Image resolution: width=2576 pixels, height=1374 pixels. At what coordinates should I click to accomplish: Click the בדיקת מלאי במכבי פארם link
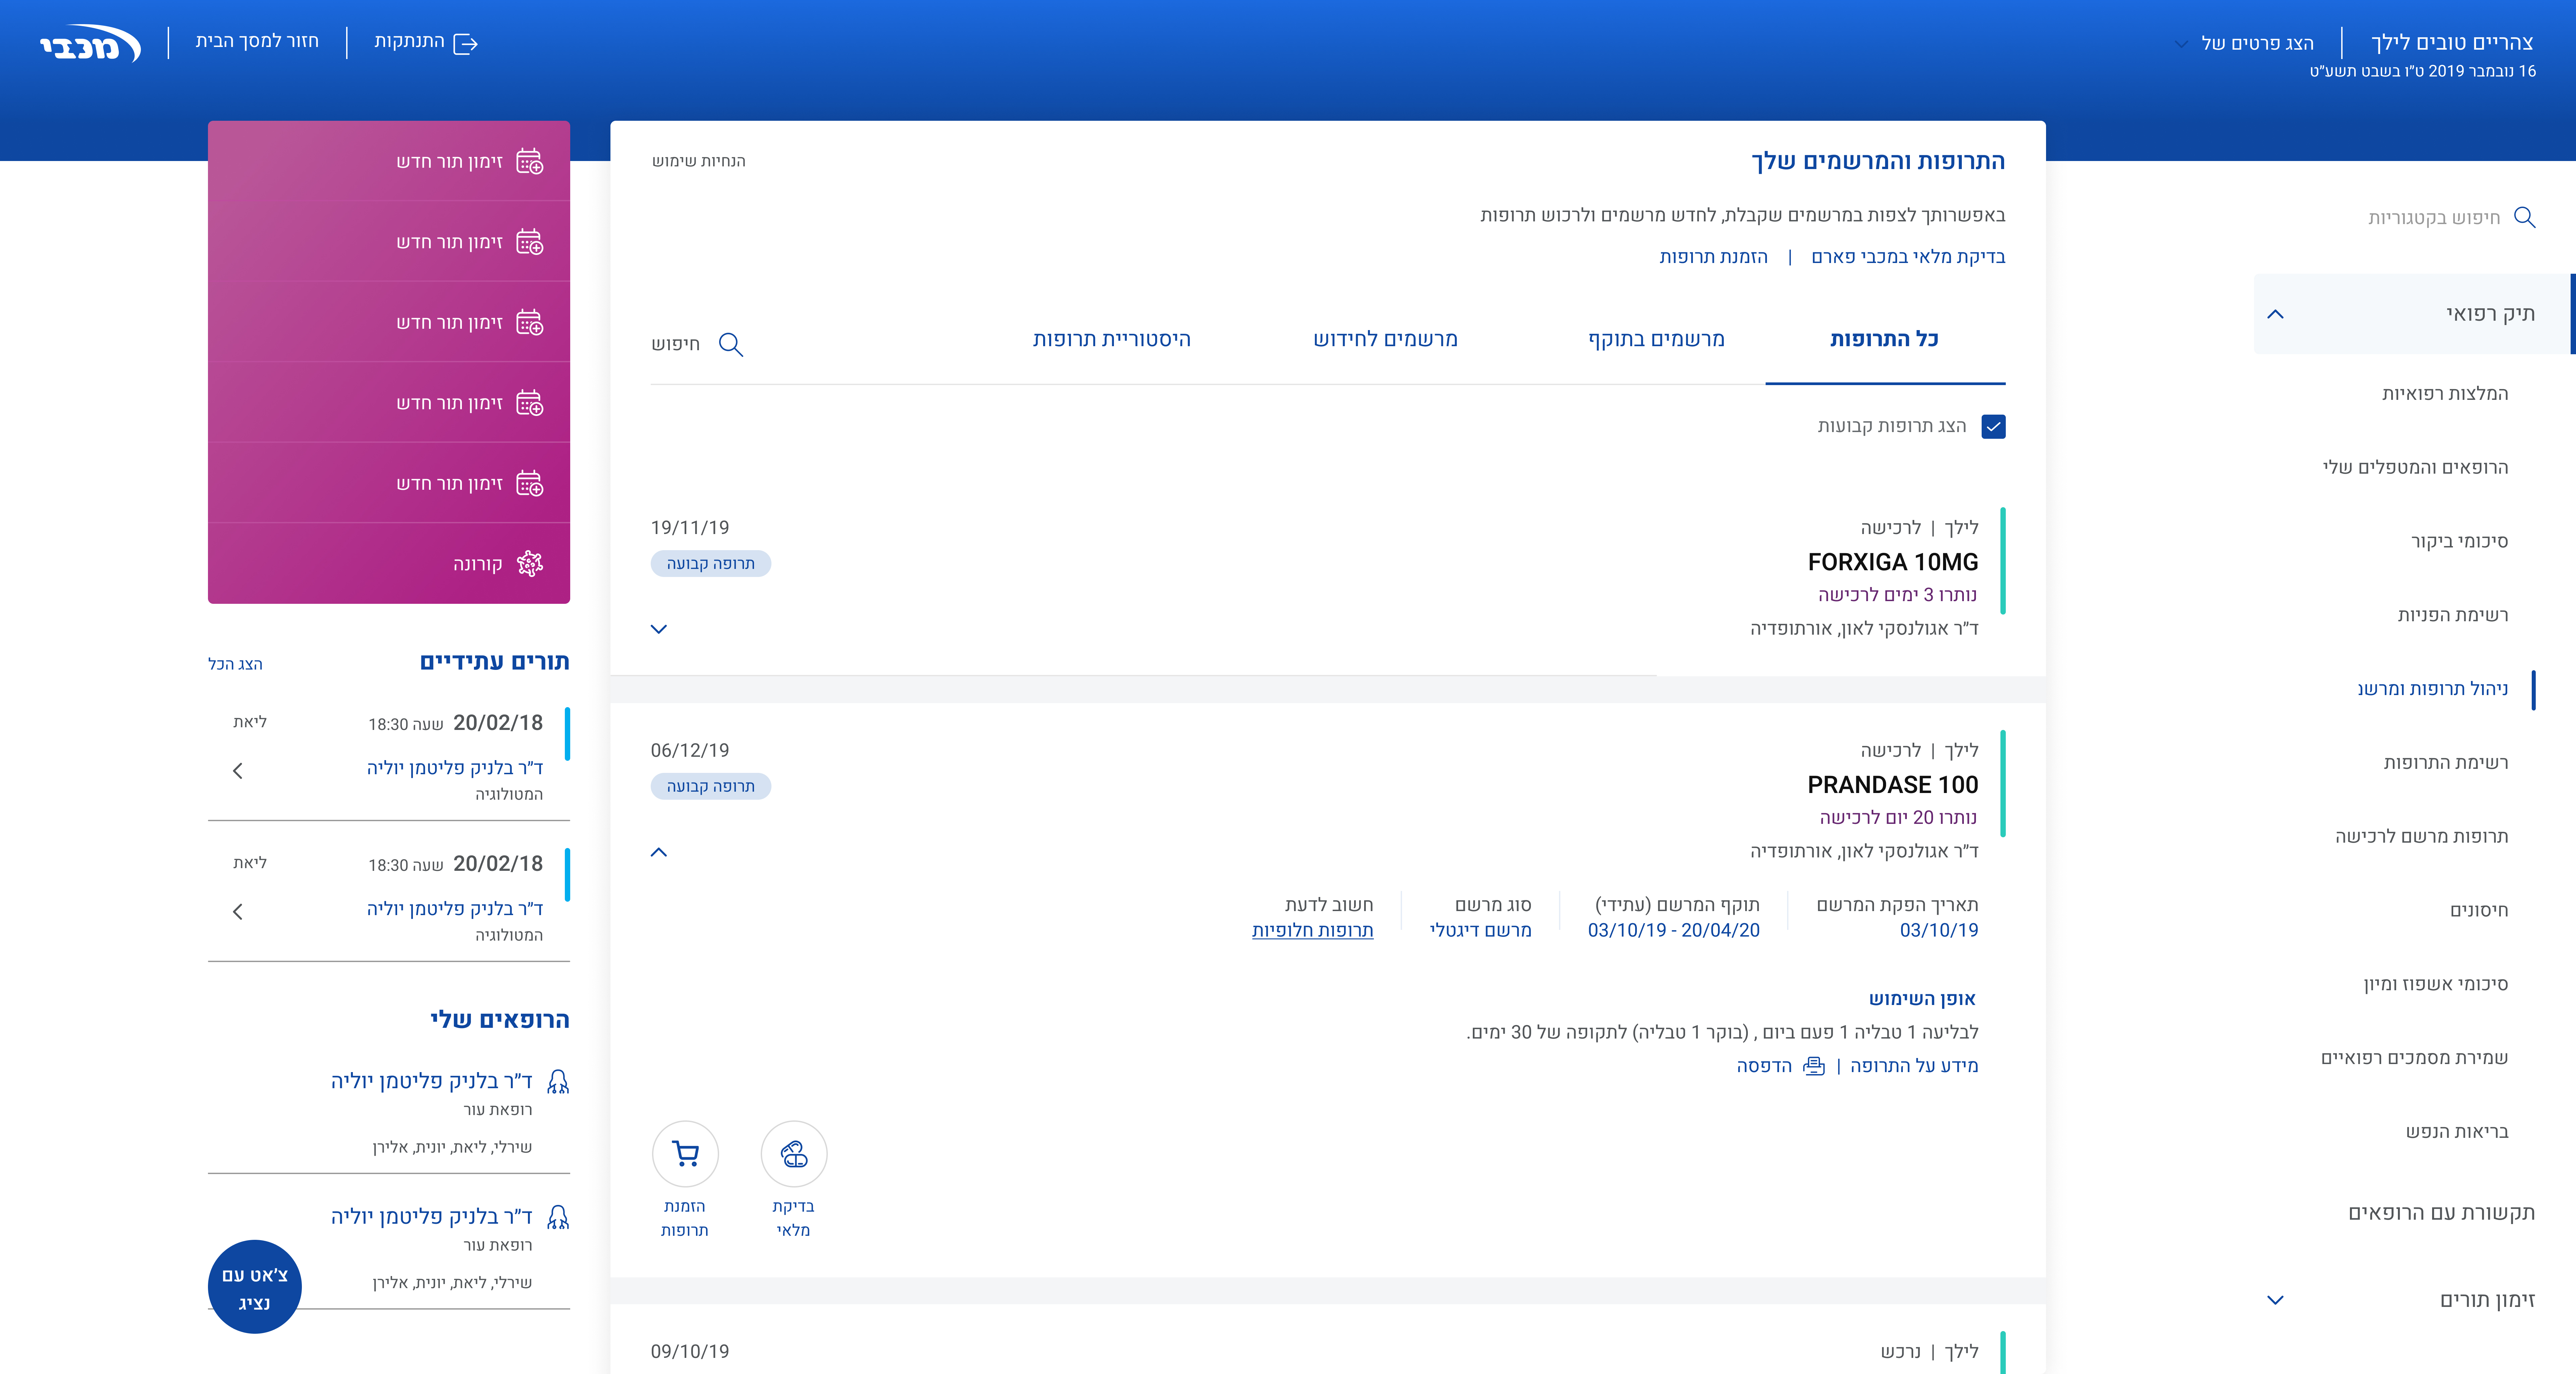click(1908, 257)
